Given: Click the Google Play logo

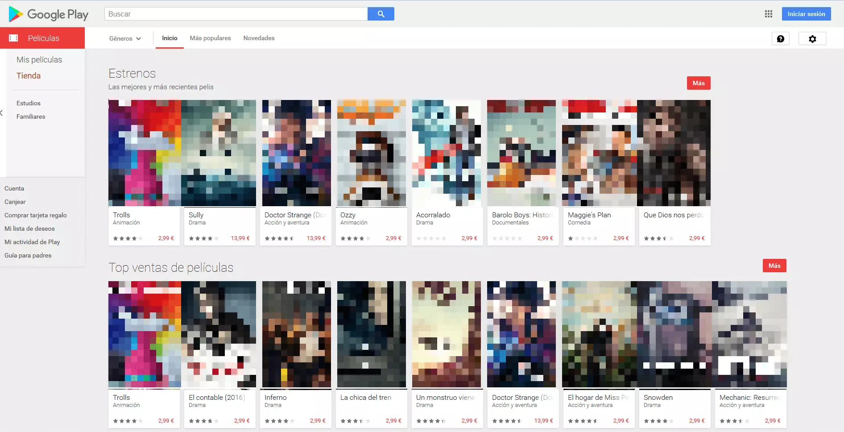Looking at the screenshot, I should (x=49, y=14).
